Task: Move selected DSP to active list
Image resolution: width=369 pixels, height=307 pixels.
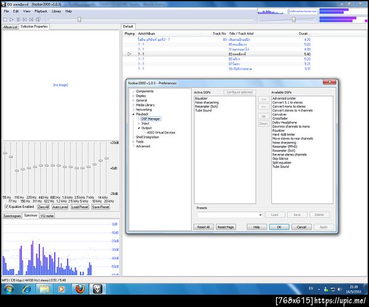Action: (x=264, y=99)
